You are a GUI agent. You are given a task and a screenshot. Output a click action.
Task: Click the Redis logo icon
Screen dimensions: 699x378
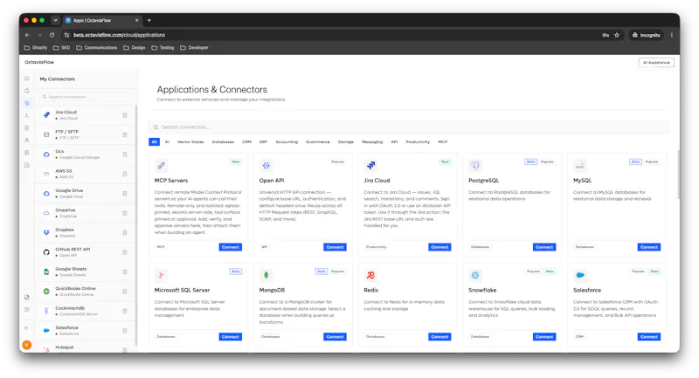370,275
